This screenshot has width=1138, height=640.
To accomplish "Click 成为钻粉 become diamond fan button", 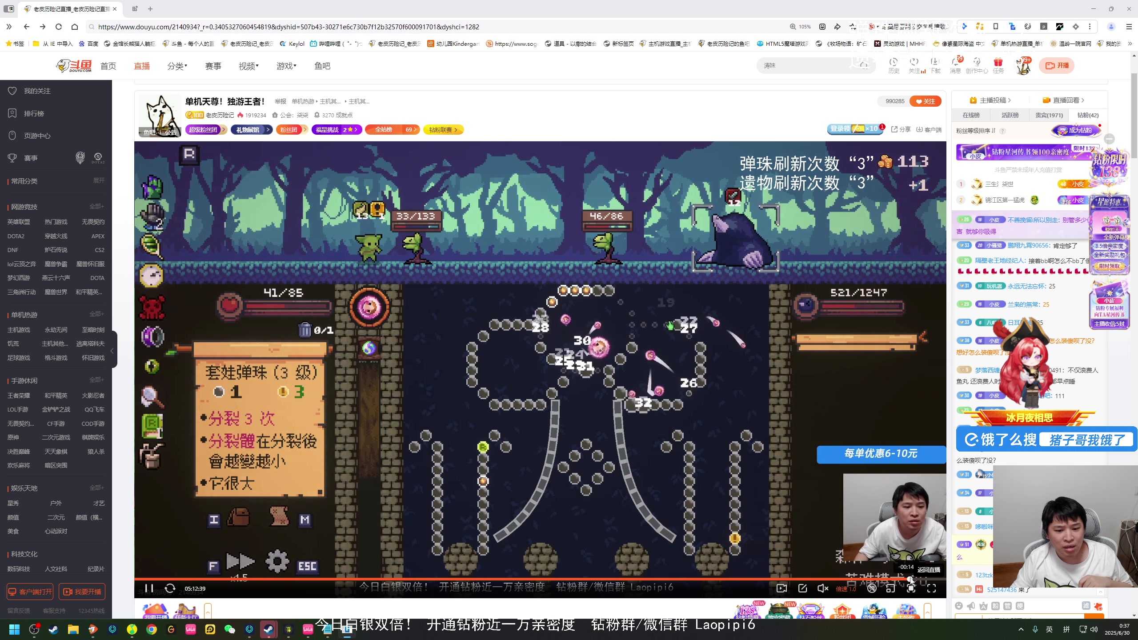I will (x=1076, y=130).
